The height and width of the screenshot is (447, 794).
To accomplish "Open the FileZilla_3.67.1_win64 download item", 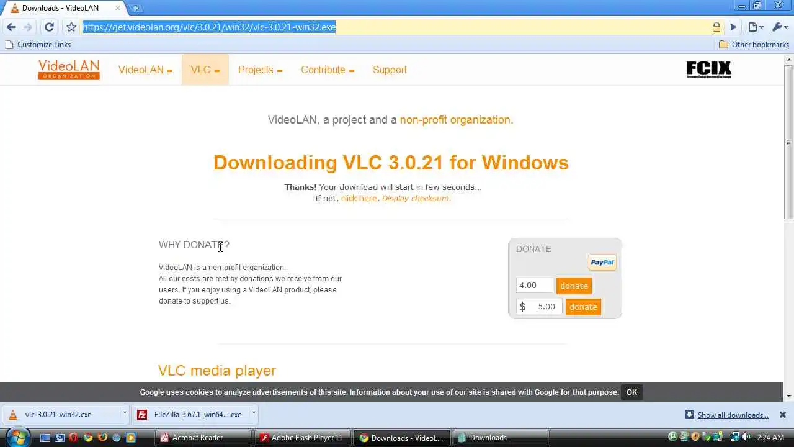I will point(190,415).
